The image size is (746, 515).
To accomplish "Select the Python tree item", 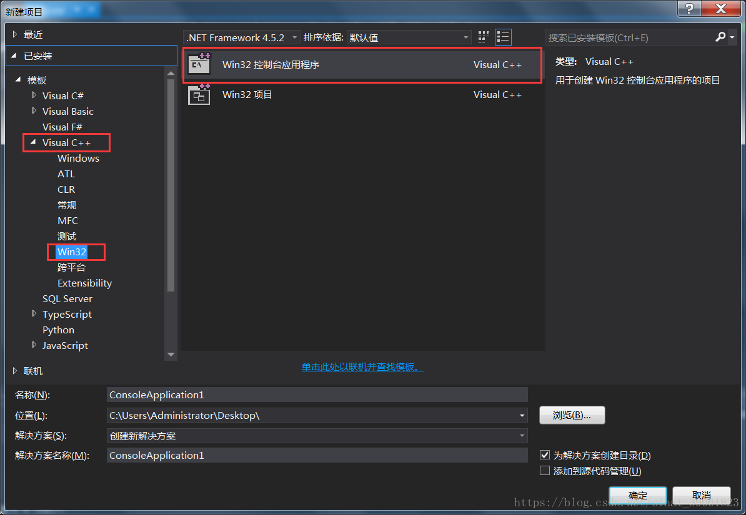I will (x=58, y=330).
